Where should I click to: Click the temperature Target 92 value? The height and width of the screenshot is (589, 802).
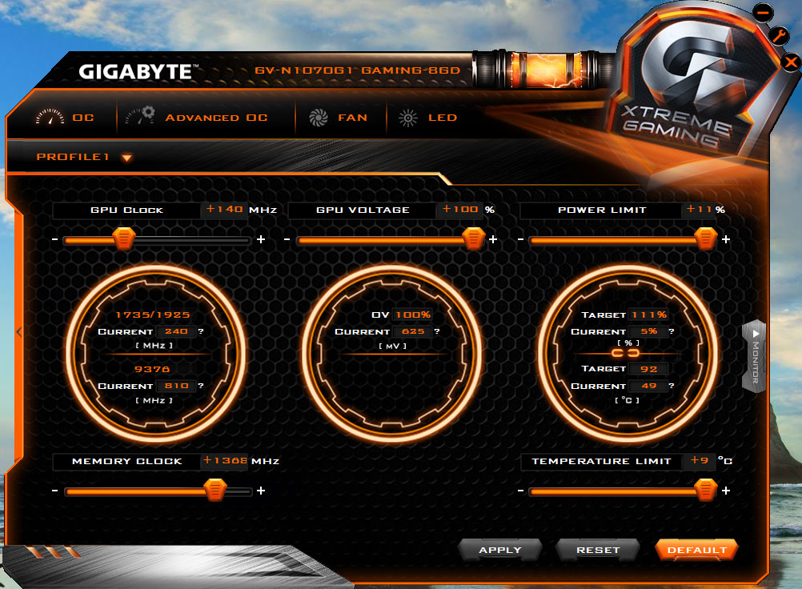tap(648, 369)
